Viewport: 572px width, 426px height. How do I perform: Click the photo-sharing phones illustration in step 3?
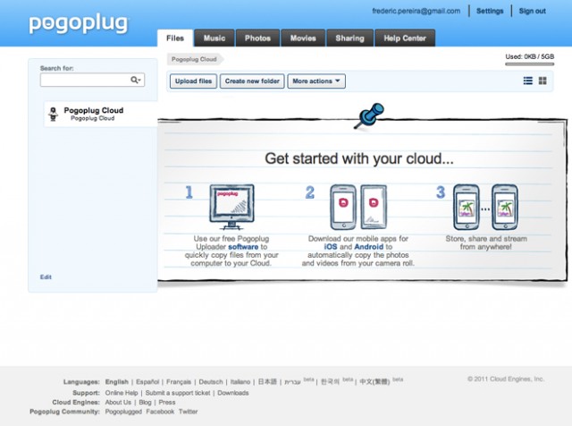click(x=485, y=207)
